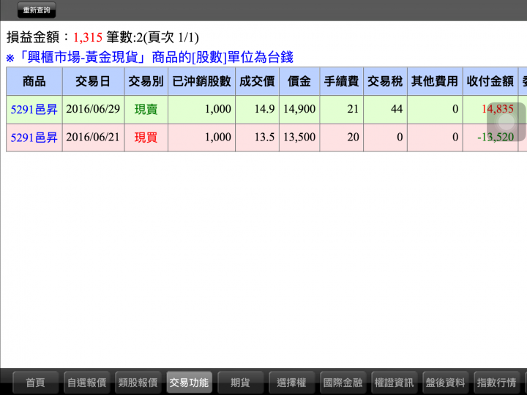Select the red 現買 cell
Screen dimensions: 527x395
(x=146, y=138)
